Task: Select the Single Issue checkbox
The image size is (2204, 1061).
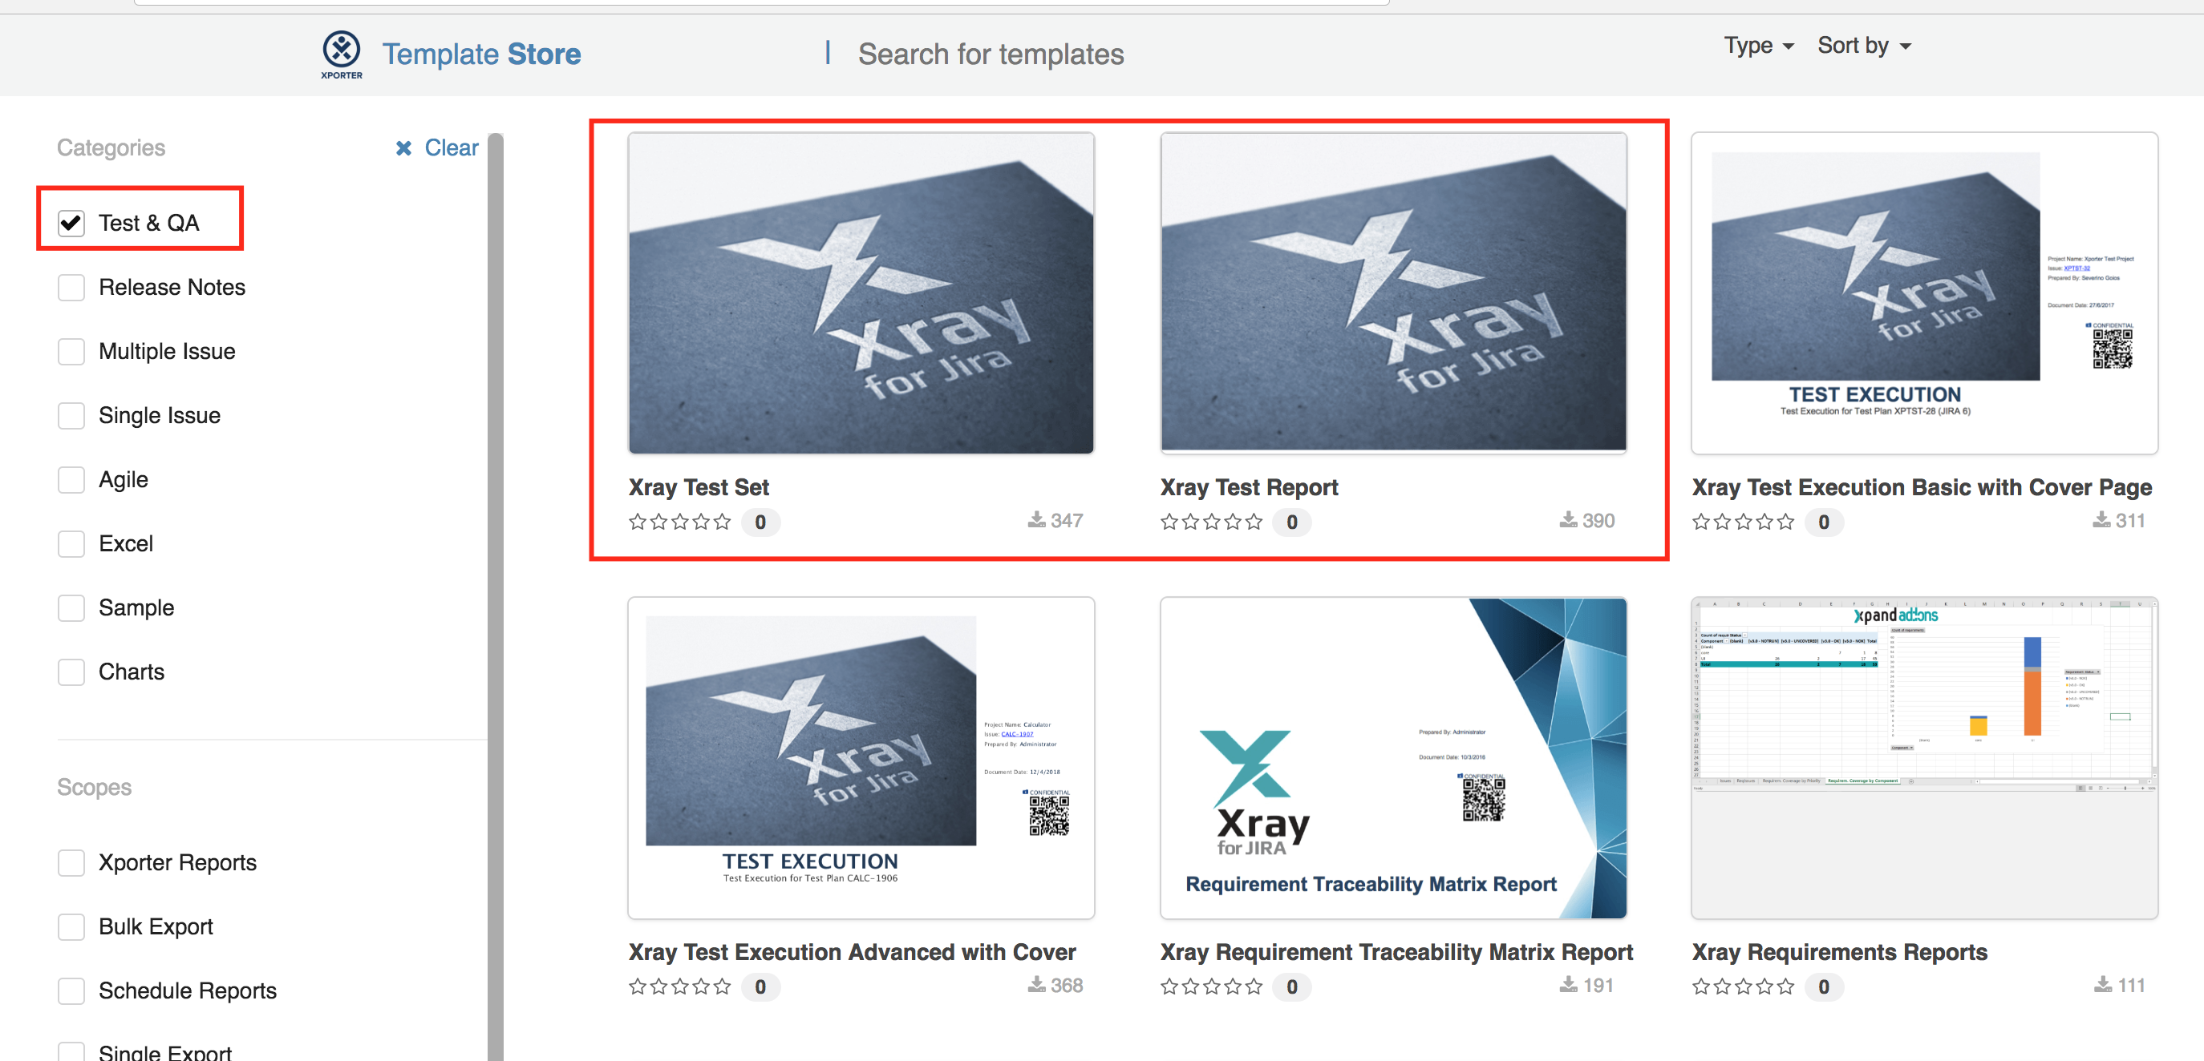Action: tap(71, 416)
